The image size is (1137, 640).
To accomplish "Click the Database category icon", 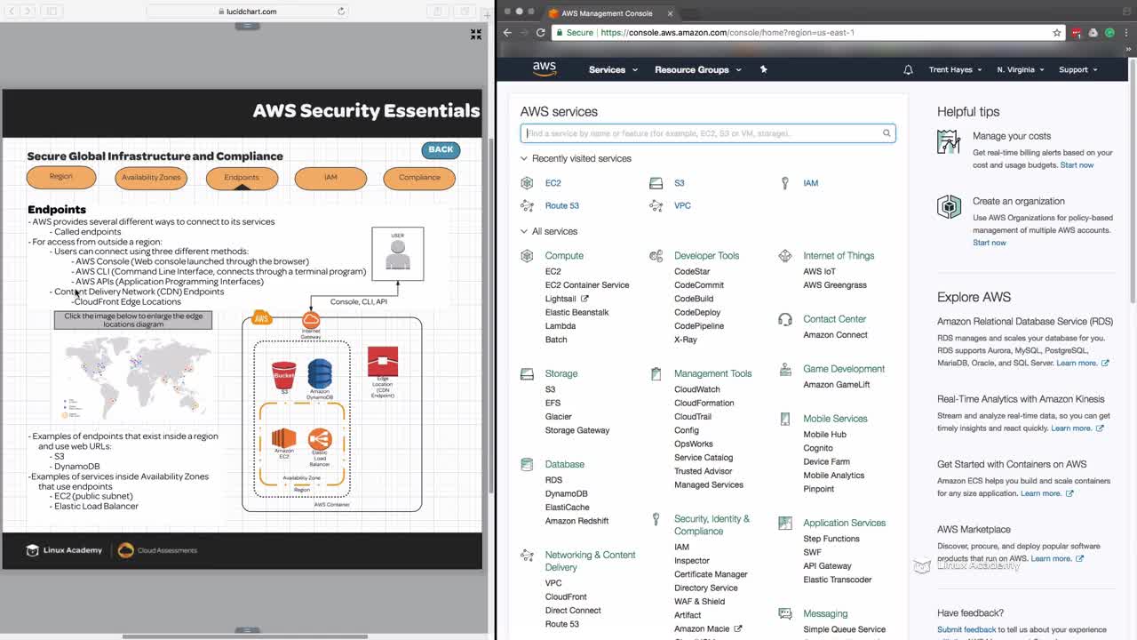I will coord(527,464).
